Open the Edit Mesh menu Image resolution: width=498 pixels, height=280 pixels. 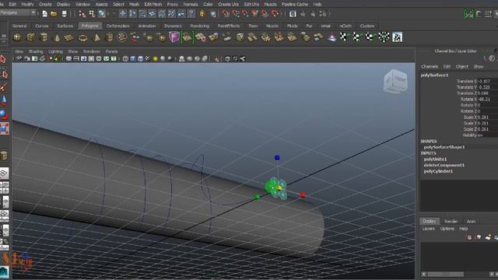[x=153, y=5]
